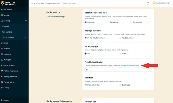Click the Activity chart icon
This screenshot has height=103, width=173.
[x=2, y=15]
